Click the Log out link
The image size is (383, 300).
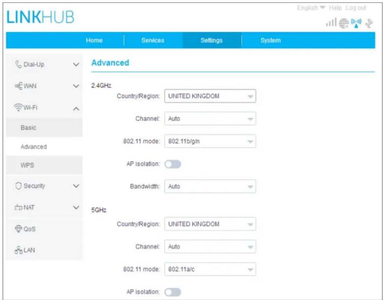pyautogui.click(x=356, y=8)
